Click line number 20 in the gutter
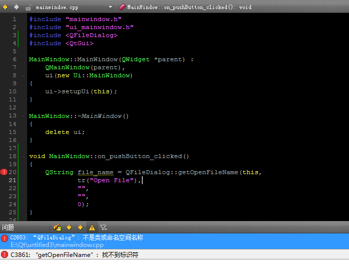The width and height of the screenshot is (349, 271). point(13,172)
